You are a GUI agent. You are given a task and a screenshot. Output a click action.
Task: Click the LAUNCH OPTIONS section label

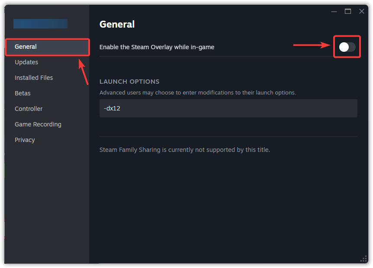pyautogui.click(x=129, y=82)
